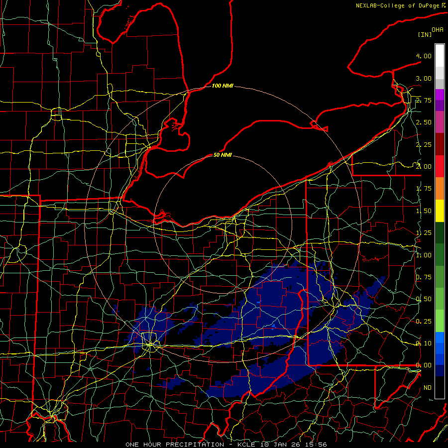Click the 0.10 legend value
Screen dimensions: 448x448
point(424,343)
